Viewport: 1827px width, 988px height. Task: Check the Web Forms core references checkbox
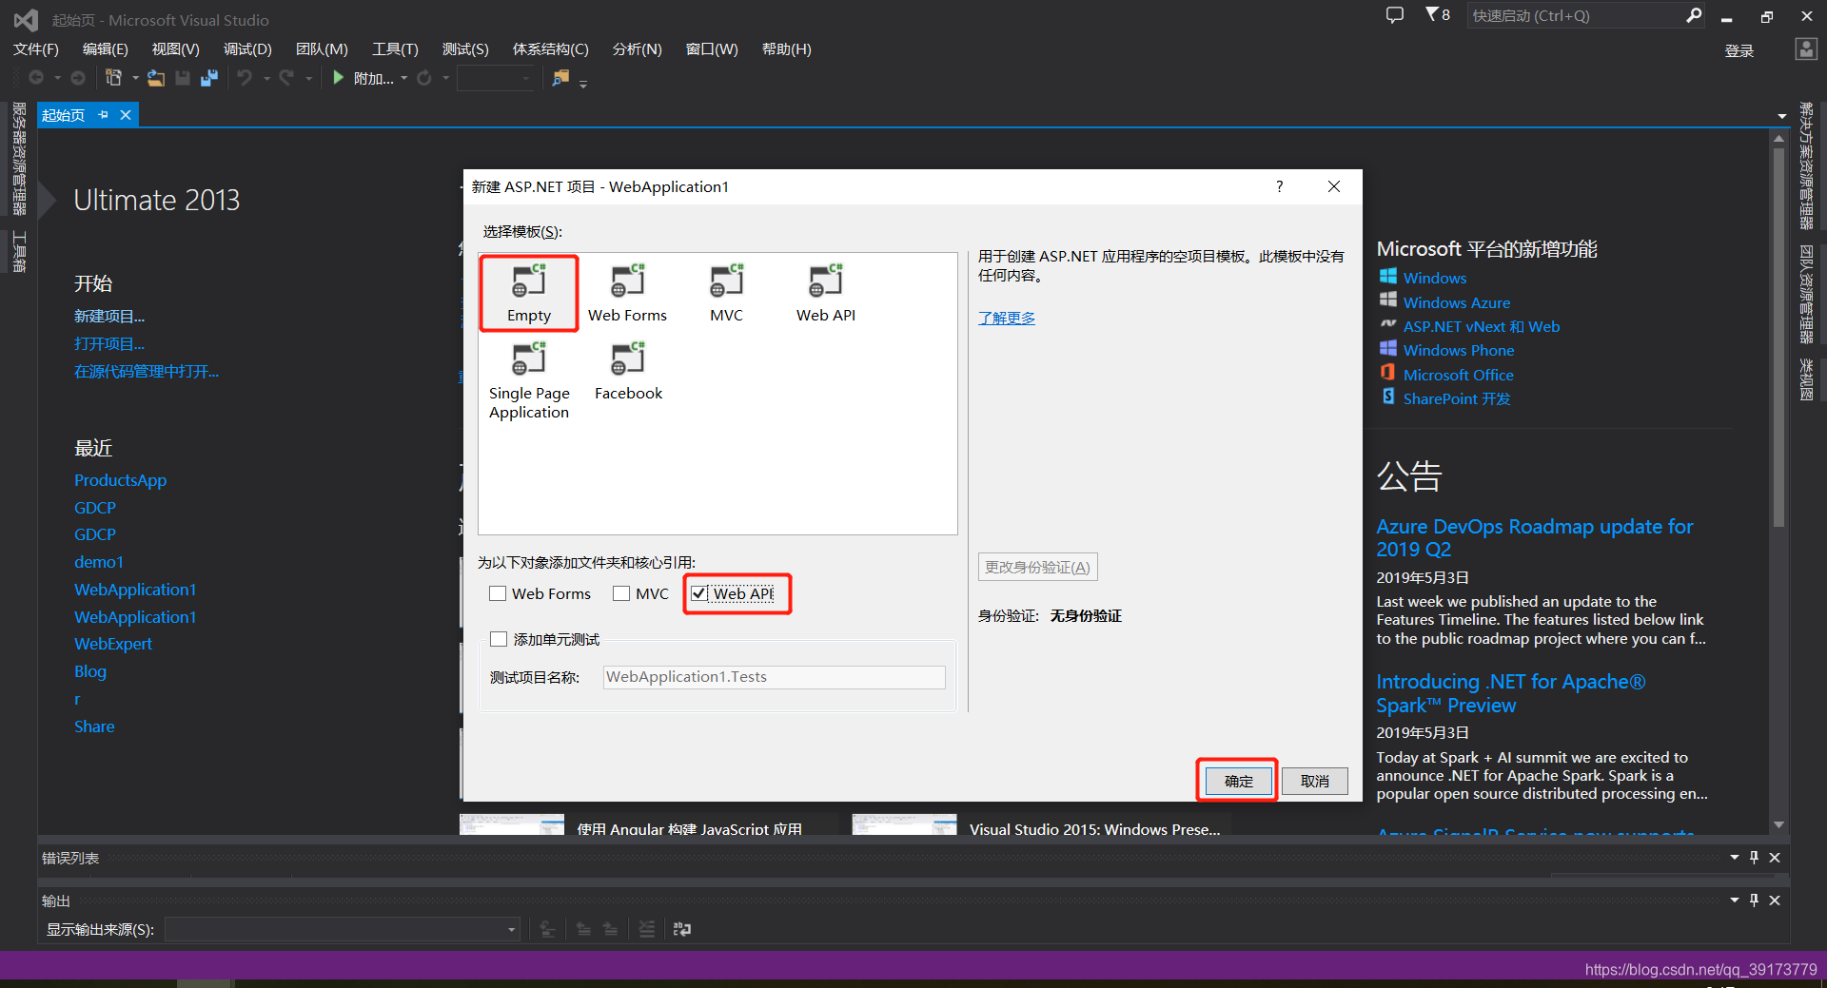tap(498, 593)
